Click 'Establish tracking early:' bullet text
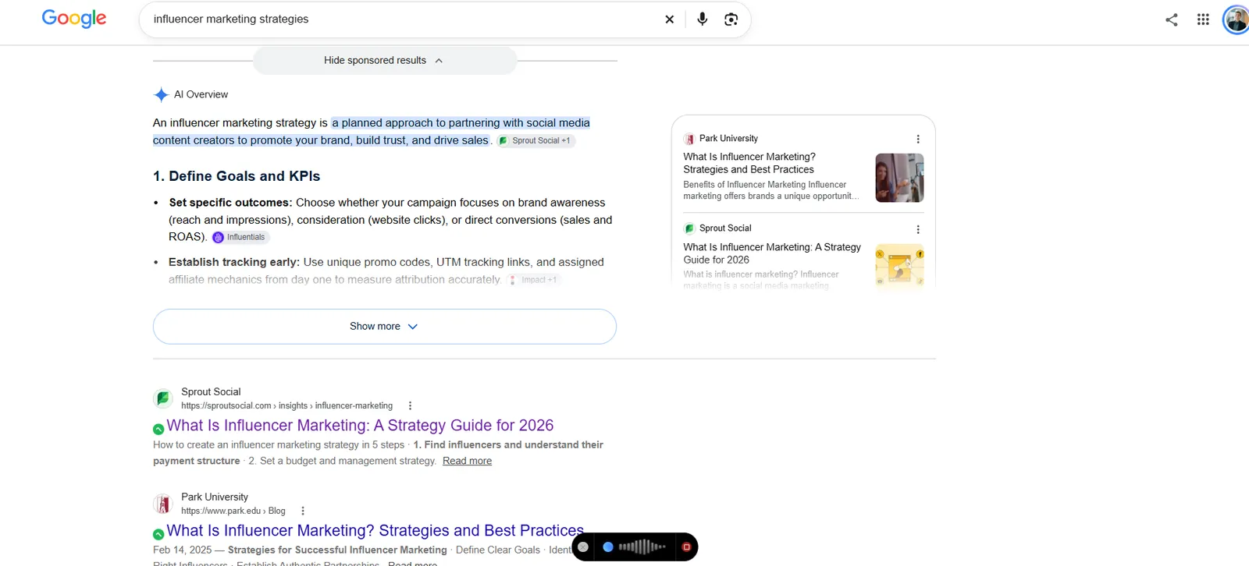This screenshot has height=566, width=1249. click(x=234, y=262)
